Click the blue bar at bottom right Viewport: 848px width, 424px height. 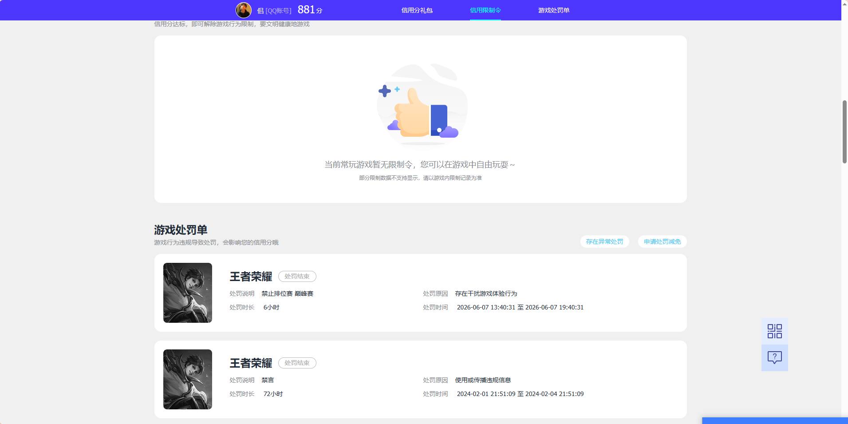(x=775, y=420)
